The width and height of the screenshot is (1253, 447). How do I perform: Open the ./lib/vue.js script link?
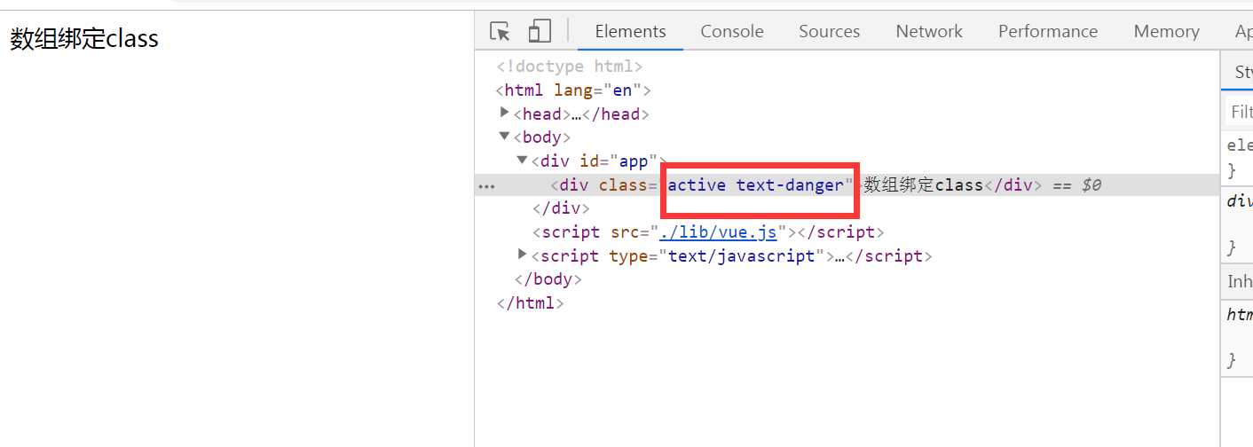tap(718, 232)
